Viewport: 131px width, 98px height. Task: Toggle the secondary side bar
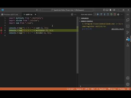point(110,10)
